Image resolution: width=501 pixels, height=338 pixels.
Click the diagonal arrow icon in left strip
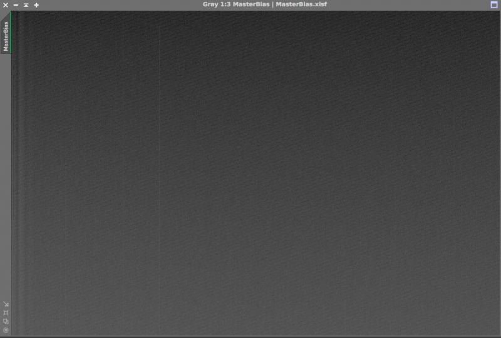(x=6, y=304)
